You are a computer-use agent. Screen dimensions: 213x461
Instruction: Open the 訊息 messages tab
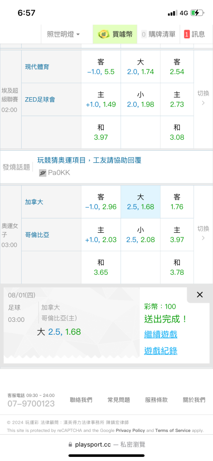click(x=195, y=34)
